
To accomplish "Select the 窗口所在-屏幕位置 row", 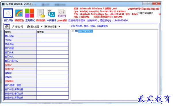I will click(x=37, y=89).
